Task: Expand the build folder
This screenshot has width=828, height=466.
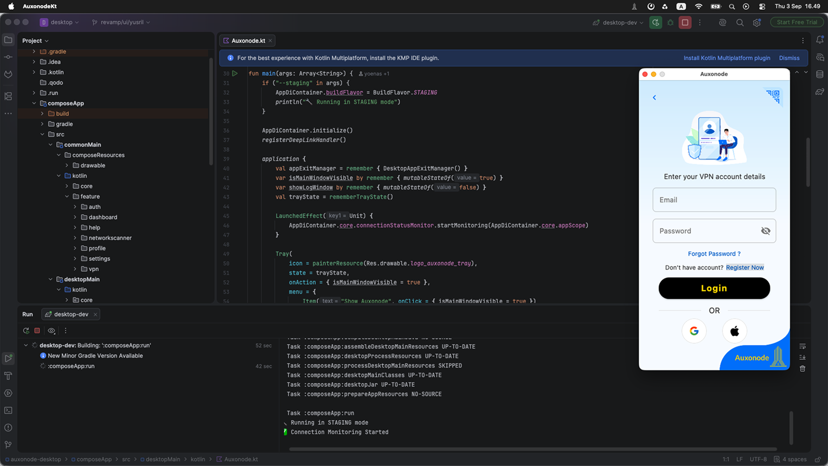Action: (43, 114)
